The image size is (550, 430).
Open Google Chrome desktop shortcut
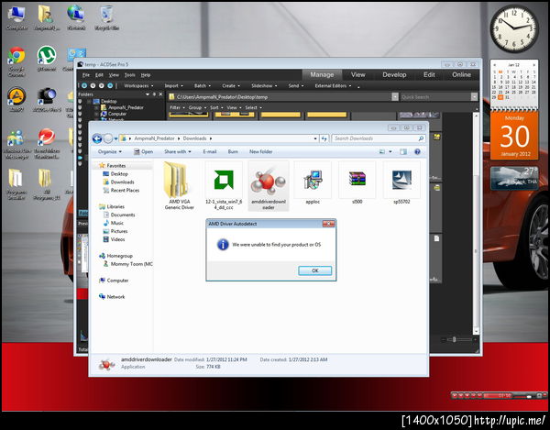(x=16, y=62)
